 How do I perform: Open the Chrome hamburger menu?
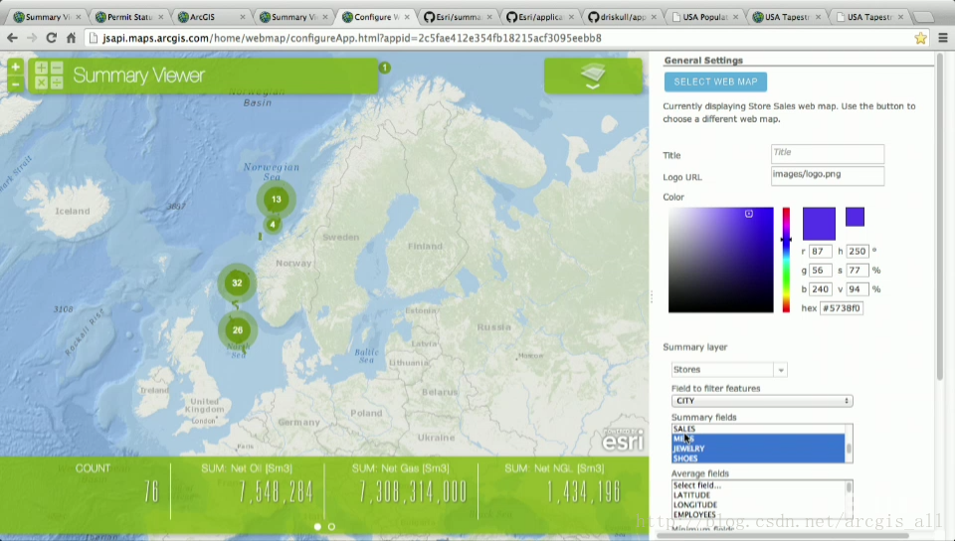click(943, 38)
